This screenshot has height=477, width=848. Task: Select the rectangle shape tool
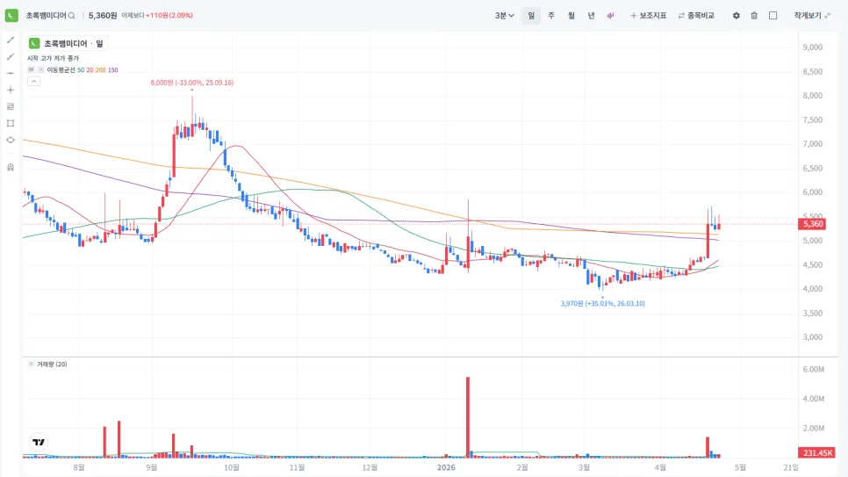pyautogui.click(x=11, y=124)
